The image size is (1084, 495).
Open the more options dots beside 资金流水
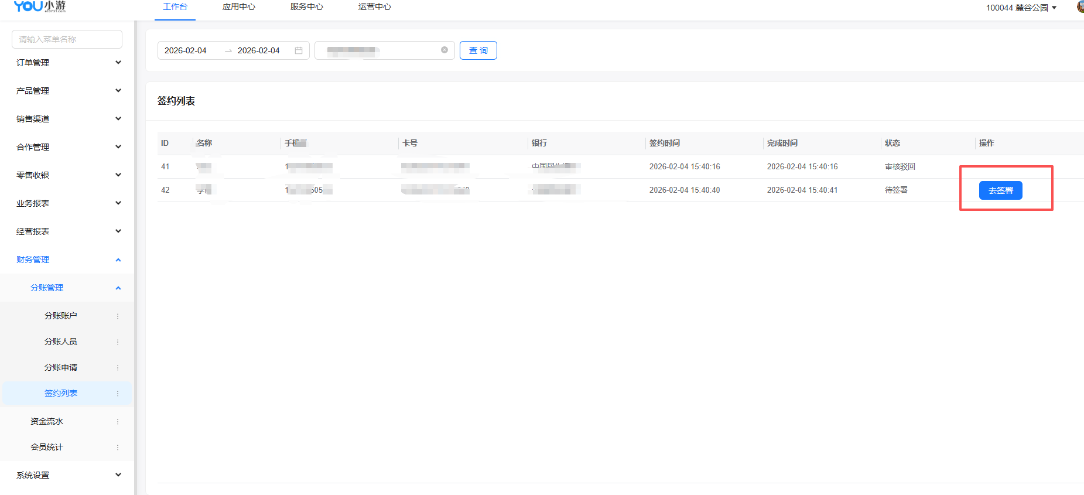click(118, 421)
